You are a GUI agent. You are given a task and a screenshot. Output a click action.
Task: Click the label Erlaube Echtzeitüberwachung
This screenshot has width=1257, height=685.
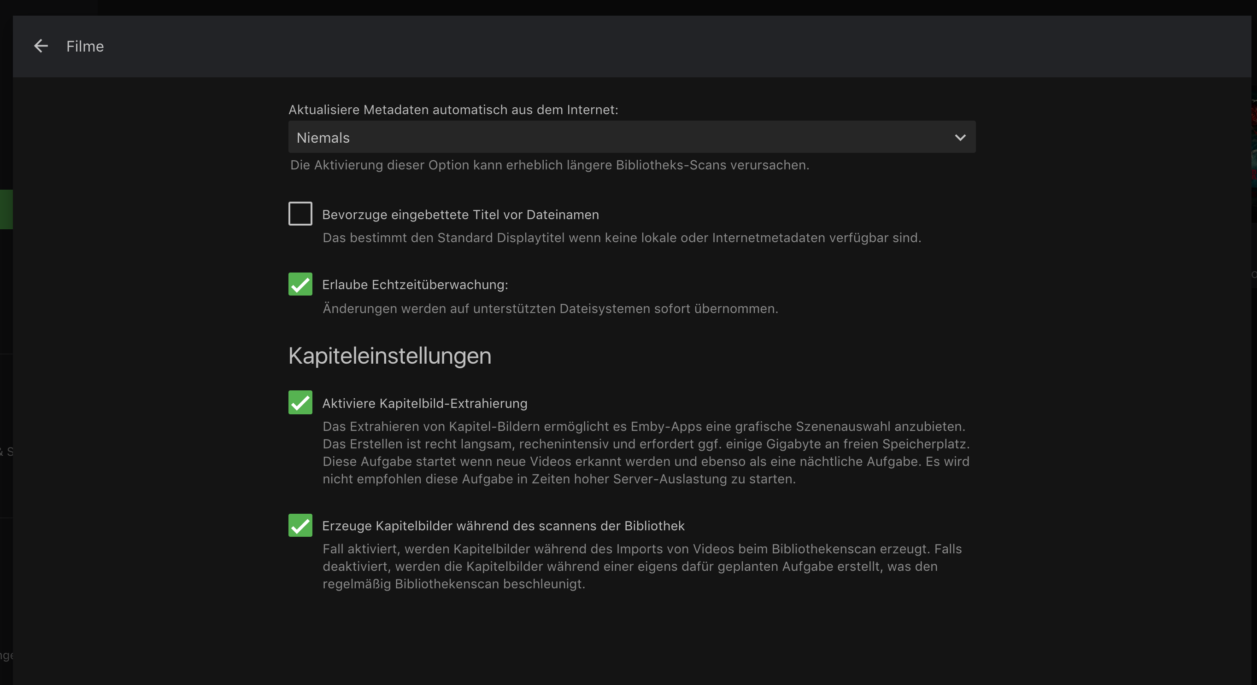[415, 284]
